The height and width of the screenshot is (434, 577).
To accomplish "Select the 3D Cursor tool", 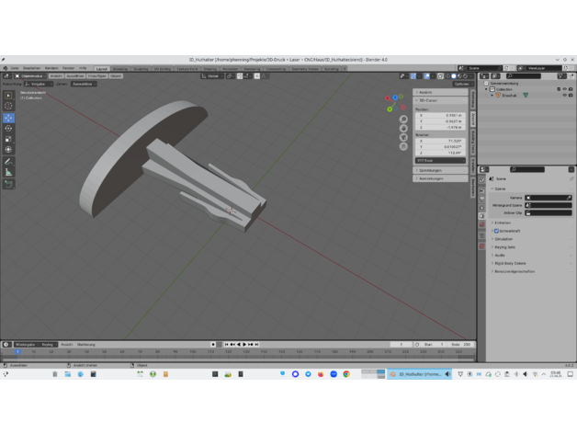I will click(x=9, y=106).
